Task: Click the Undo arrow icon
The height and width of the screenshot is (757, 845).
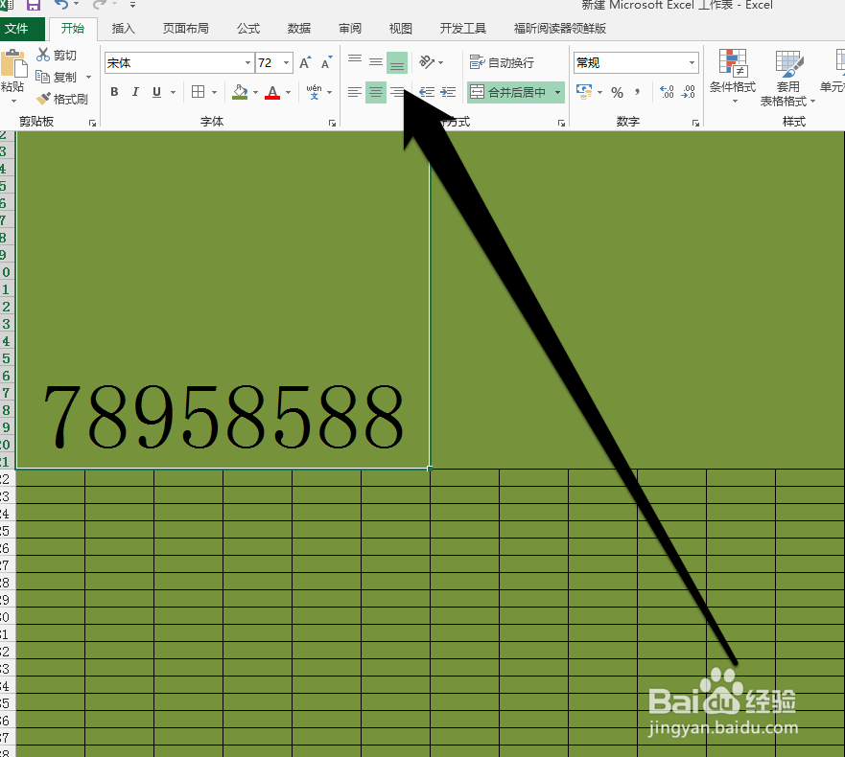Action: click(62, 4)
